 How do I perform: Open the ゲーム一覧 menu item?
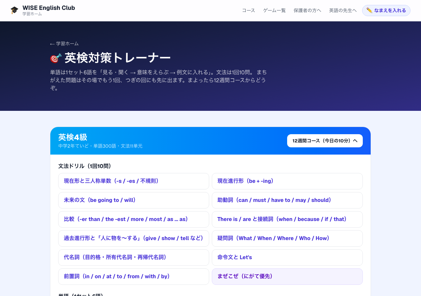pos(274,11)
